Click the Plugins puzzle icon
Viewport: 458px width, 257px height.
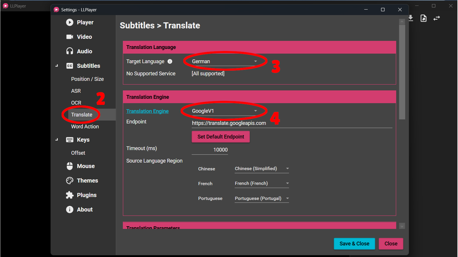(x=70, y=195)
